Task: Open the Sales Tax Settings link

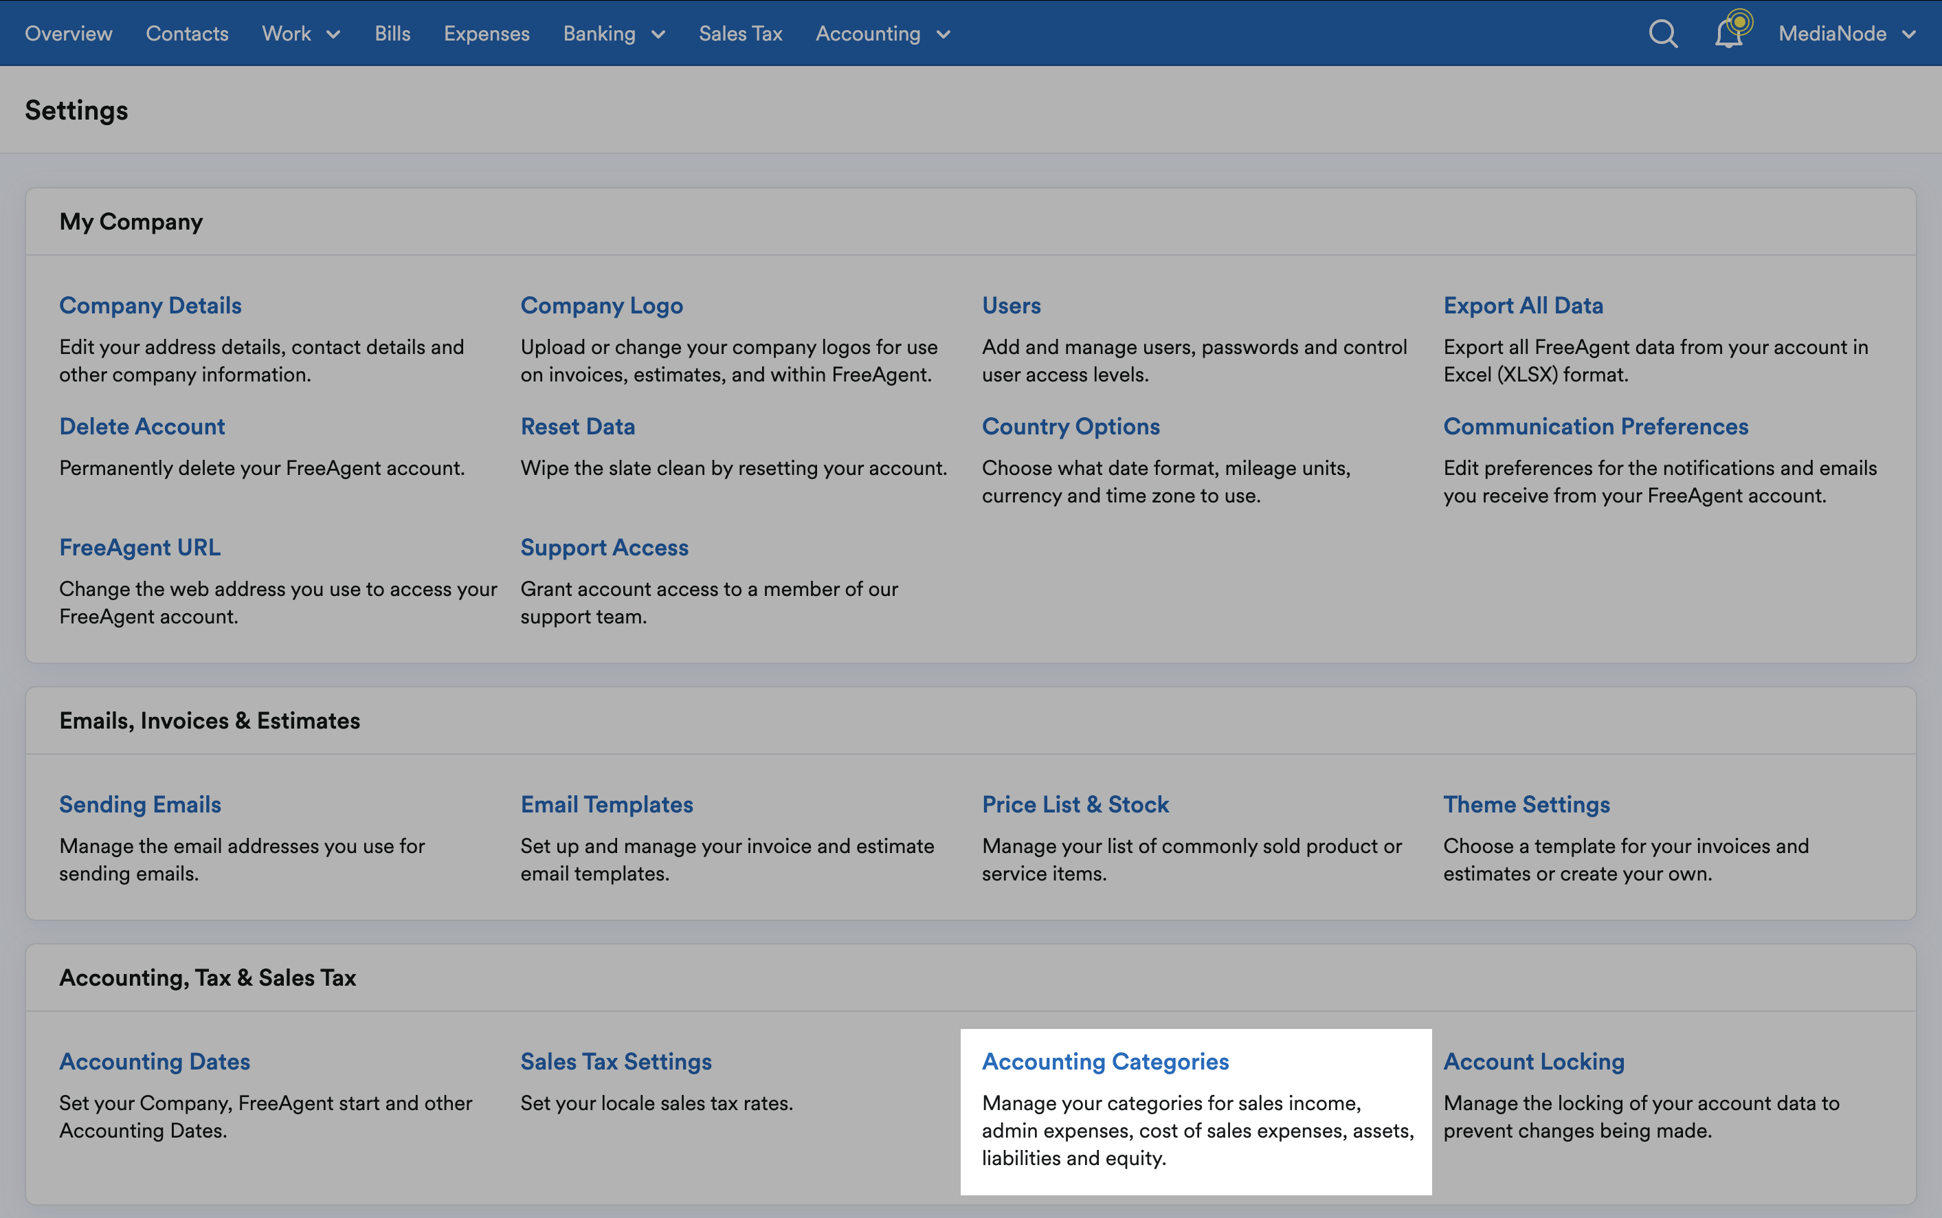Action: (616, 1061)
